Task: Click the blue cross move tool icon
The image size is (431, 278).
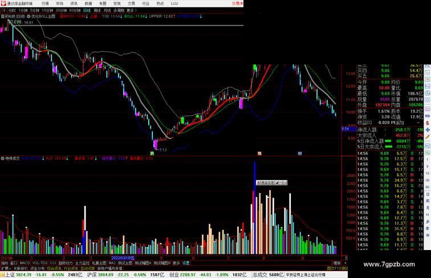Action: click(428, 130)
